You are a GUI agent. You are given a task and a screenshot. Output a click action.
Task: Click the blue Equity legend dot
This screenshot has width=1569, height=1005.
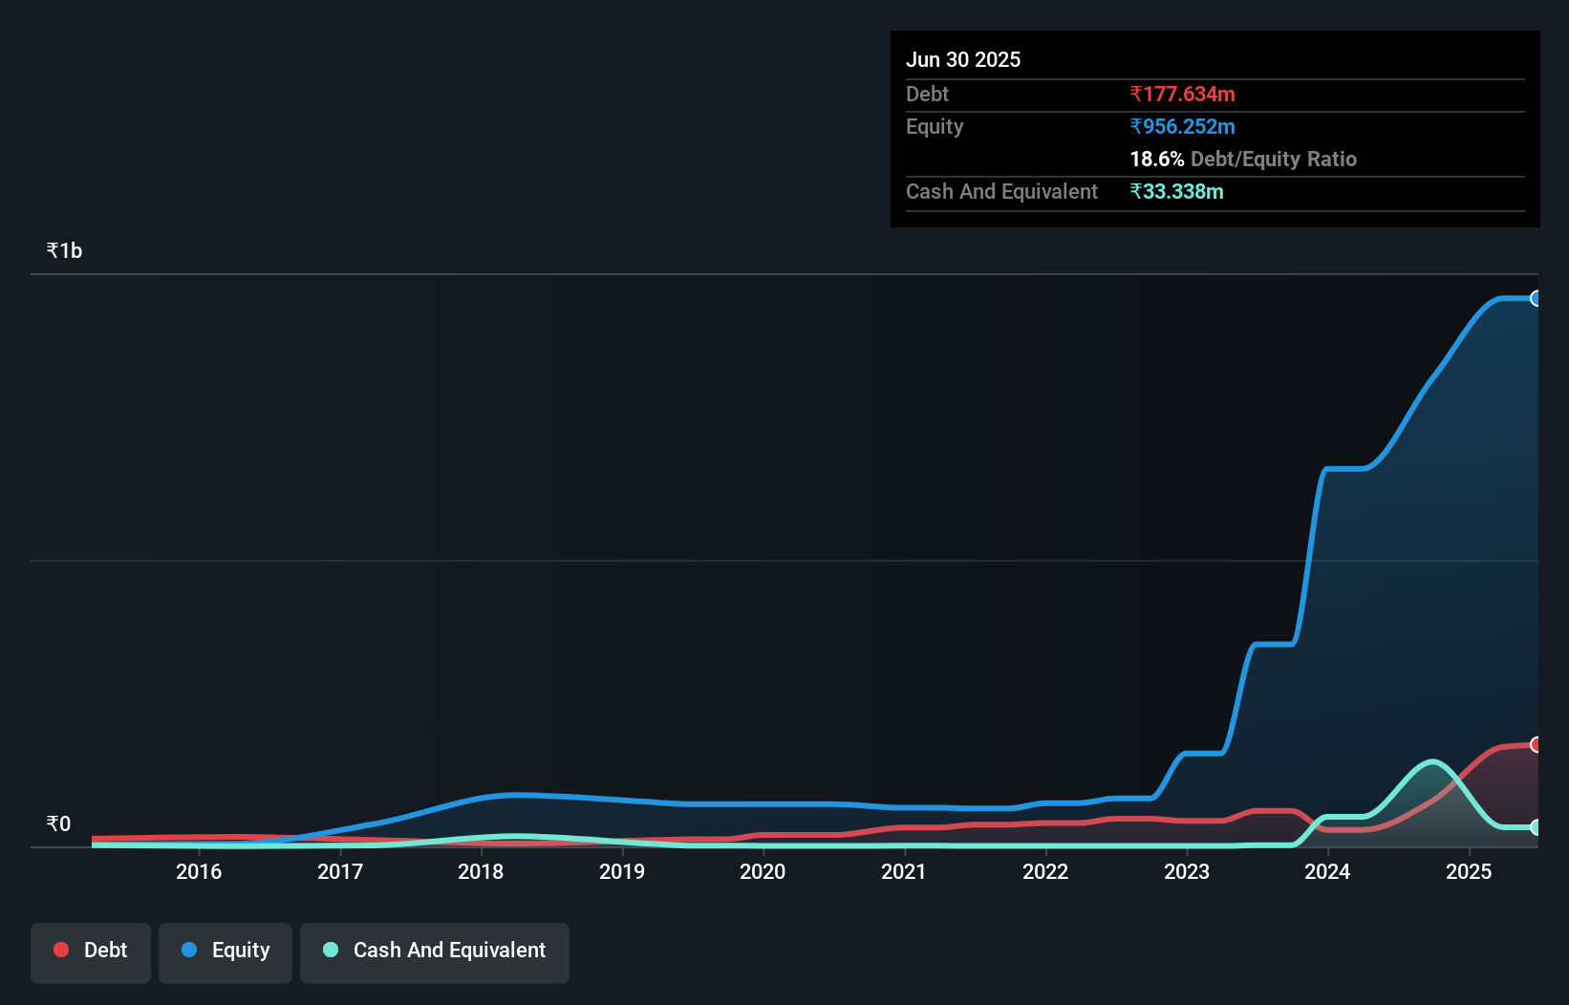190,950
